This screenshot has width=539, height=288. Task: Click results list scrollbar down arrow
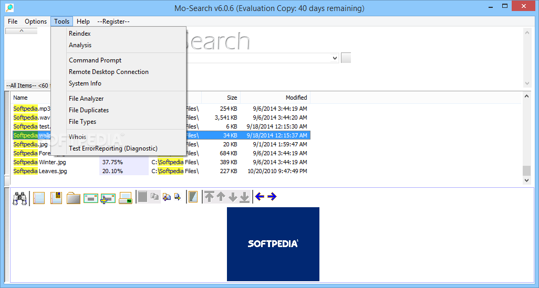[x=526, y=180]
